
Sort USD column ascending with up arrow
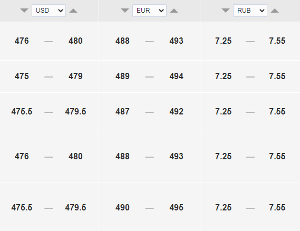(x=73, y=11)
